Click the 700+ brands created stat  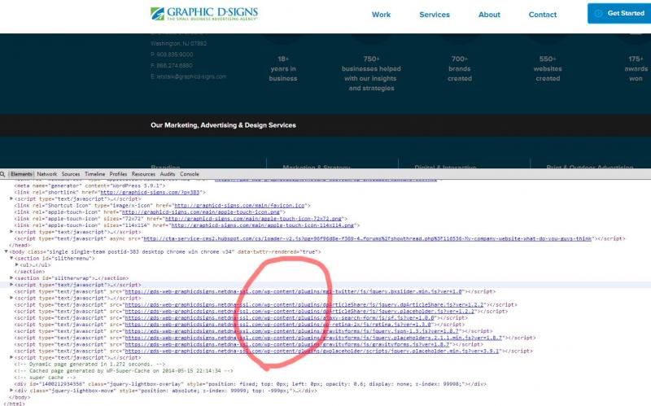(x=460, y=68)
